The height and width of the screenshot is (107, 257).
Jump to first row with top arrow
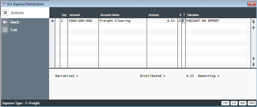point(254,22)
